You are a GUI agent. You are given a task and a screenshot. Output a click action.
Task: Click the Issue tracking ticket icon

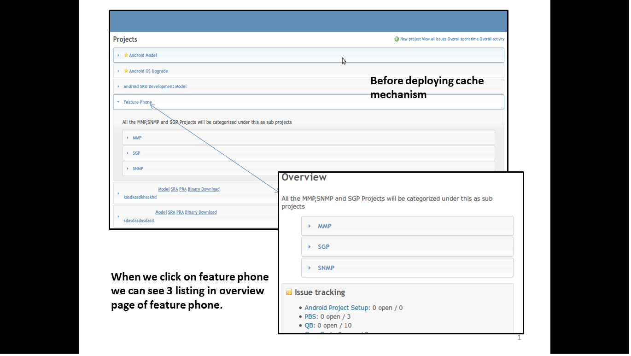point(289,292)
